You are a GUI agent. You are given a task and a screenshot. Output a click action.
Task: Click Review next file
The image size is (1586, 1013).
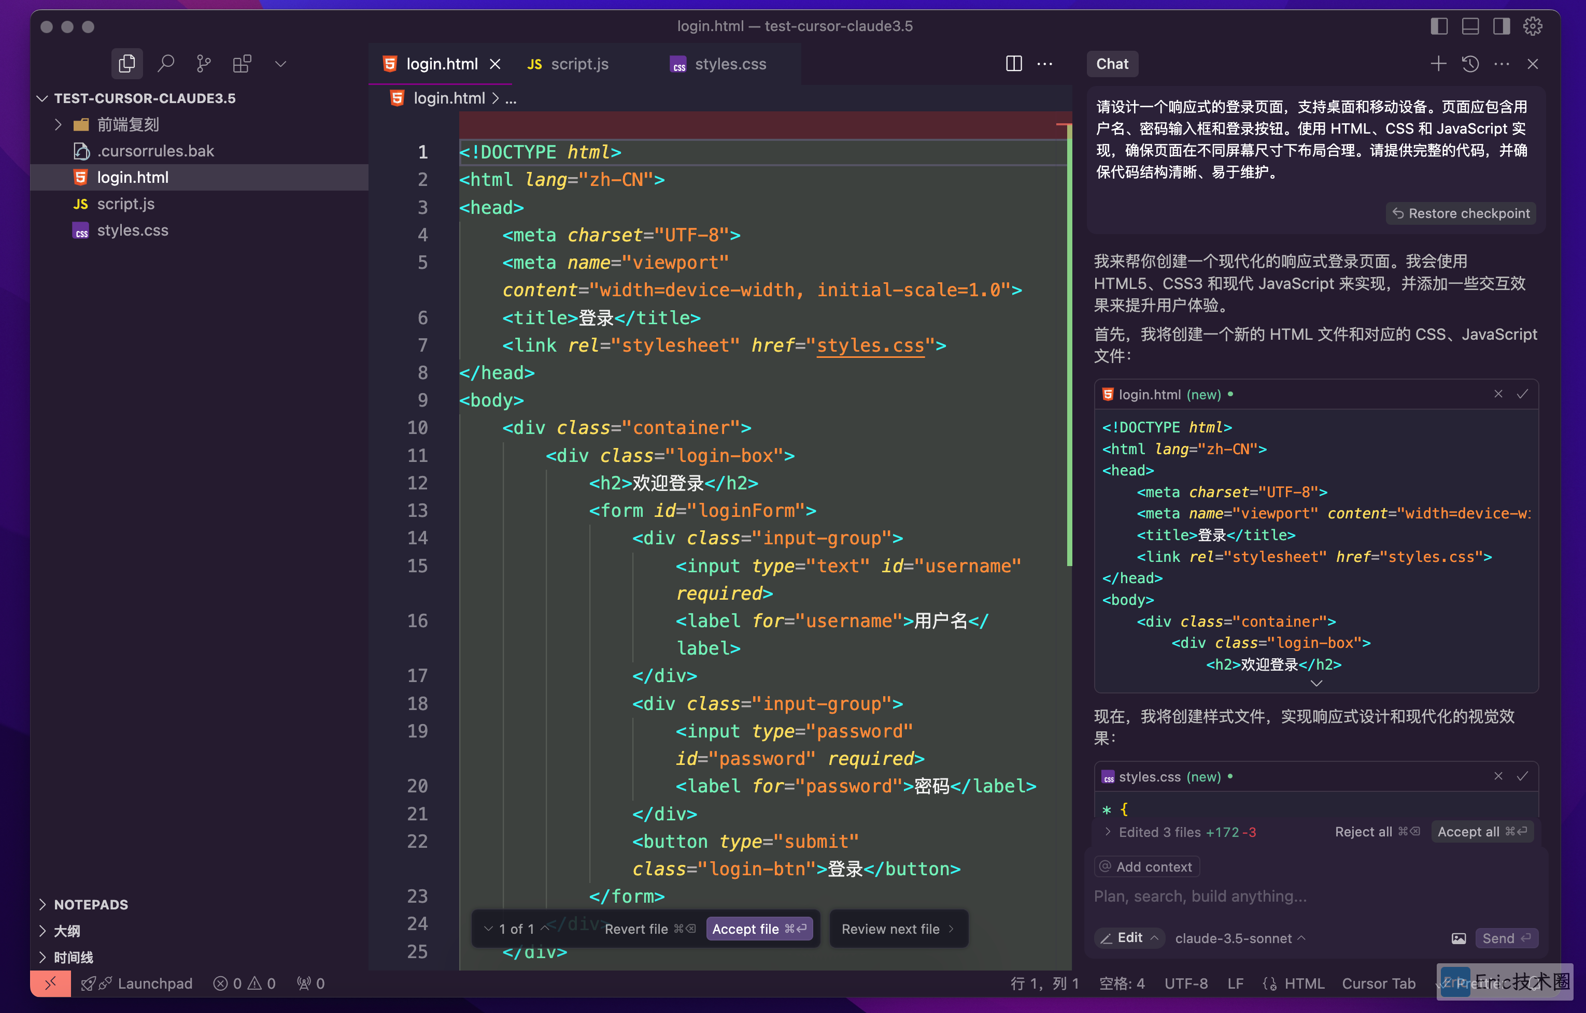898,929
